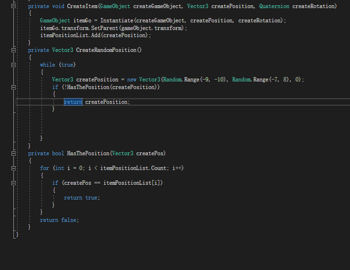Click 'while' keyword in the loop

click(x=48, y=65)
